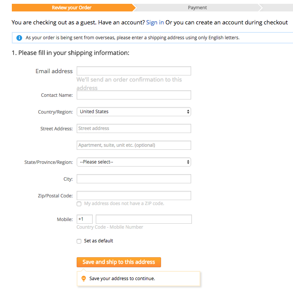This screenshot has width=293, height=295.
Task: Click the +1 country code box
Action: (x=85, y=219)
